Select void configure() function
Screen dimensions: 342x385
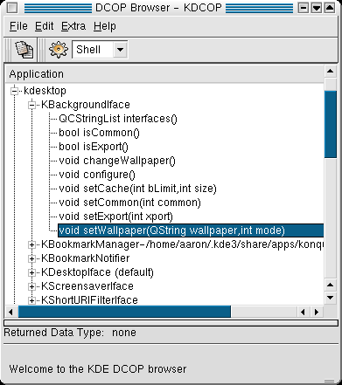pyautogui.click(x=97, y=175)
